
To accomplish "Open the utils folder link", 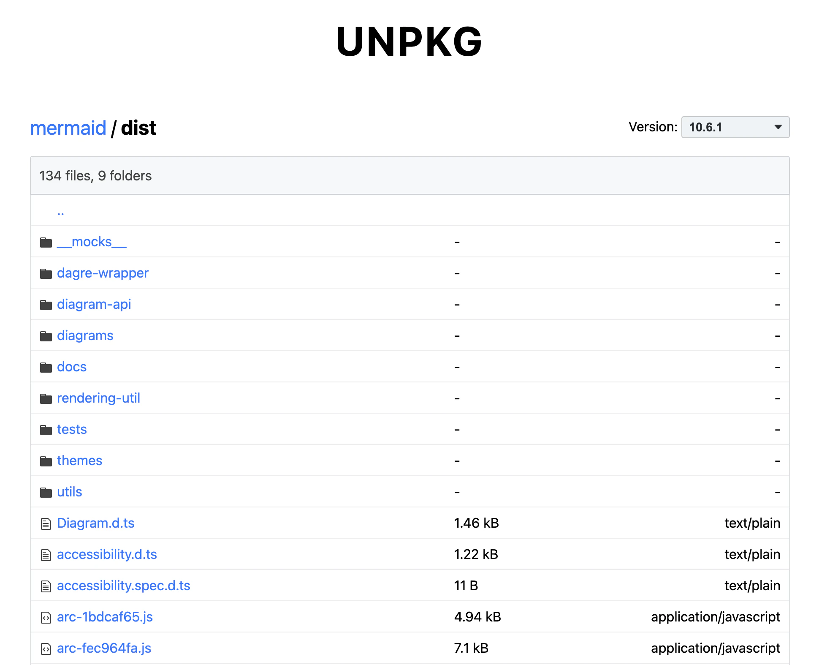I will click(69, 492).
